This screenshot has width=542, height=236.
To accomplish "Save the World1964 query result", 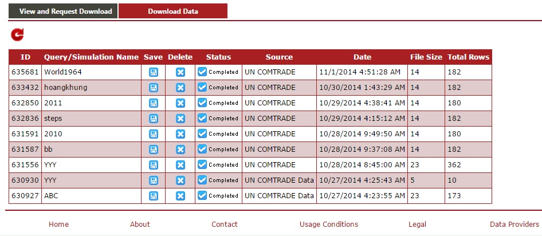I will (x=153, y=72).
